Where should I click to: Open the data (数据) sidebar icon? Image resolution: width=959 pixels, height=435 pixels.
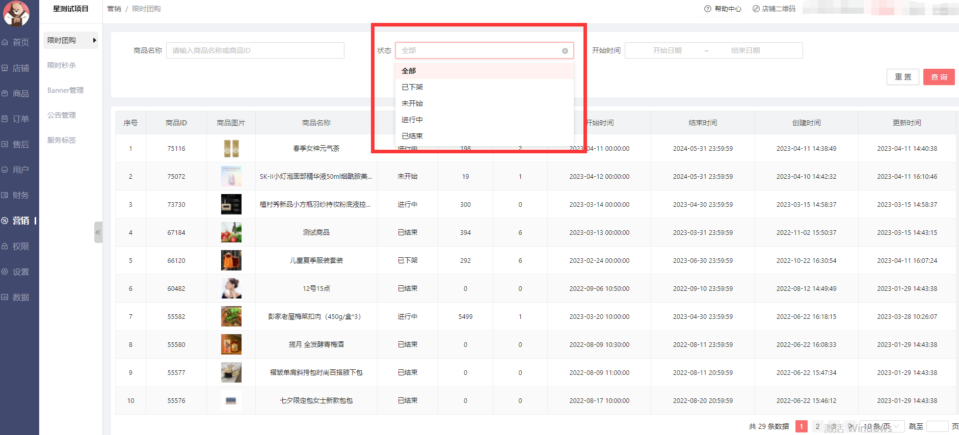click(5, 297)
